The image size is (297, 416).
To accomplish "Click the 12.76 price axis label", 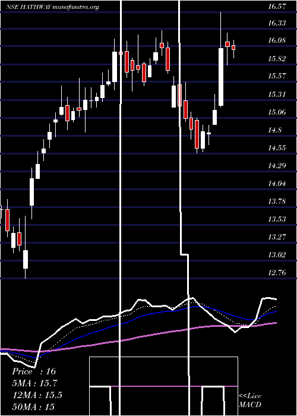I will (277, 273).
